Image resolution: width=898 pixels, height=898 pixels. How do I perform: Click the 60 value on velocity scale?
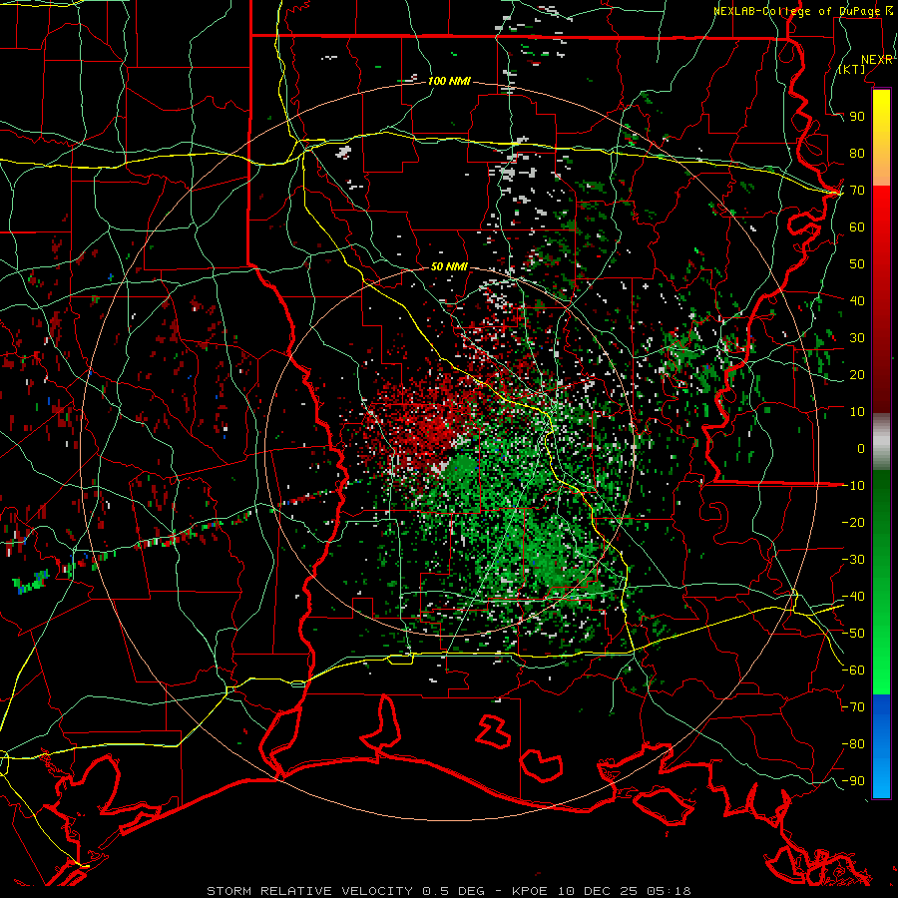[857, 227]
